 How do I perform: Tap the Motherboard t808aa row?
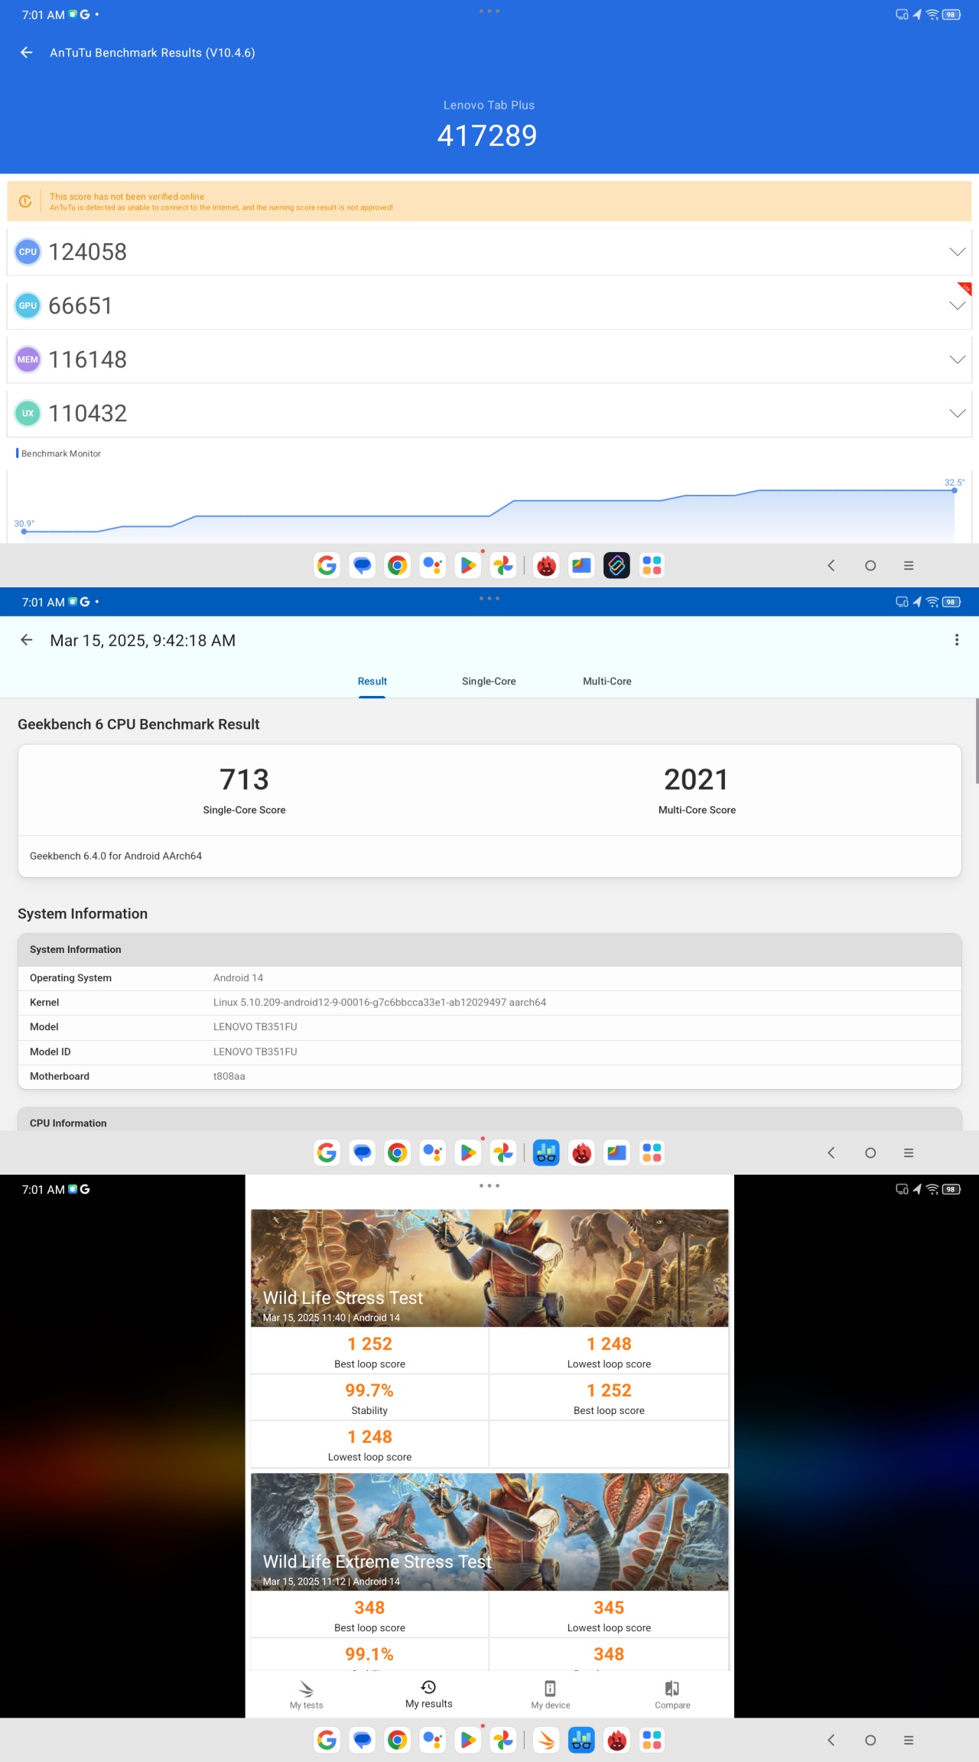pos(489,1076)
